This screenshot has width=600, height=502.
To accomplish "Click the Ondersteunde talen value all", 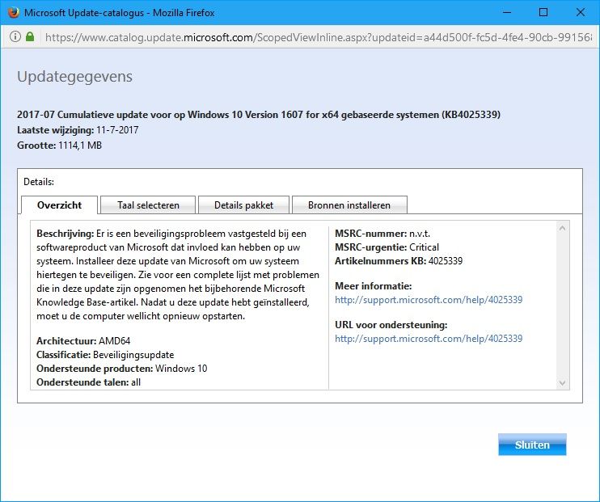I will (x=136, y=382).
